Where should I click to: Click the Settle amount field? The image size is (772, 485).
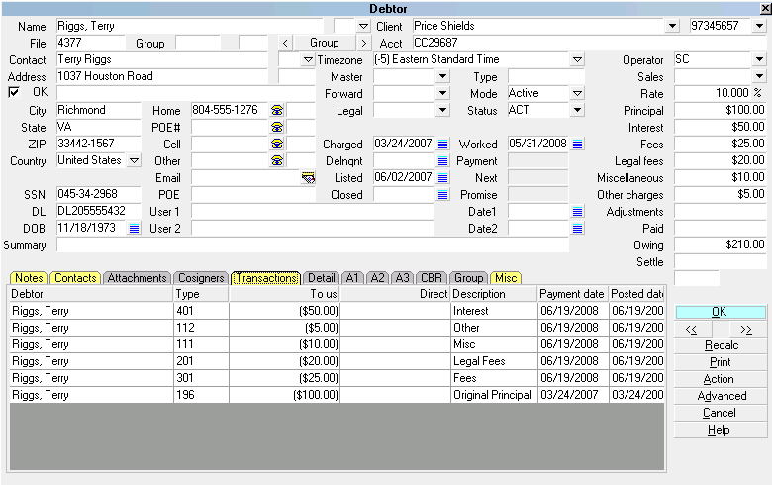[720, 262]
